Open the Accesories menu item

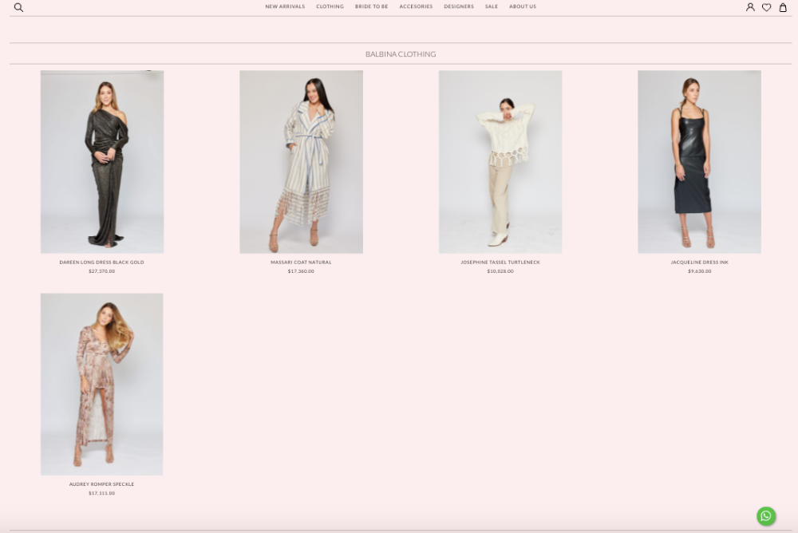(x=416, y=6)
